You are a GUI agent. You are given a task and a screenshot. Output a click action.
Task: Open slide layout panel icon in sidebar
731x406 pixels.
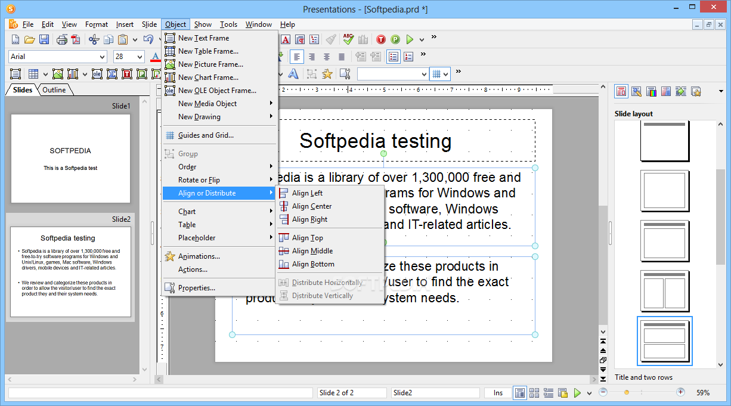[621, 91]
